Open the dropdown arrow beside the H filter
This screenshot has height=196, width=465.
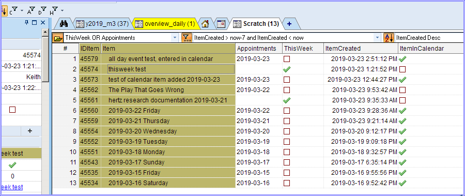point(62,11)
